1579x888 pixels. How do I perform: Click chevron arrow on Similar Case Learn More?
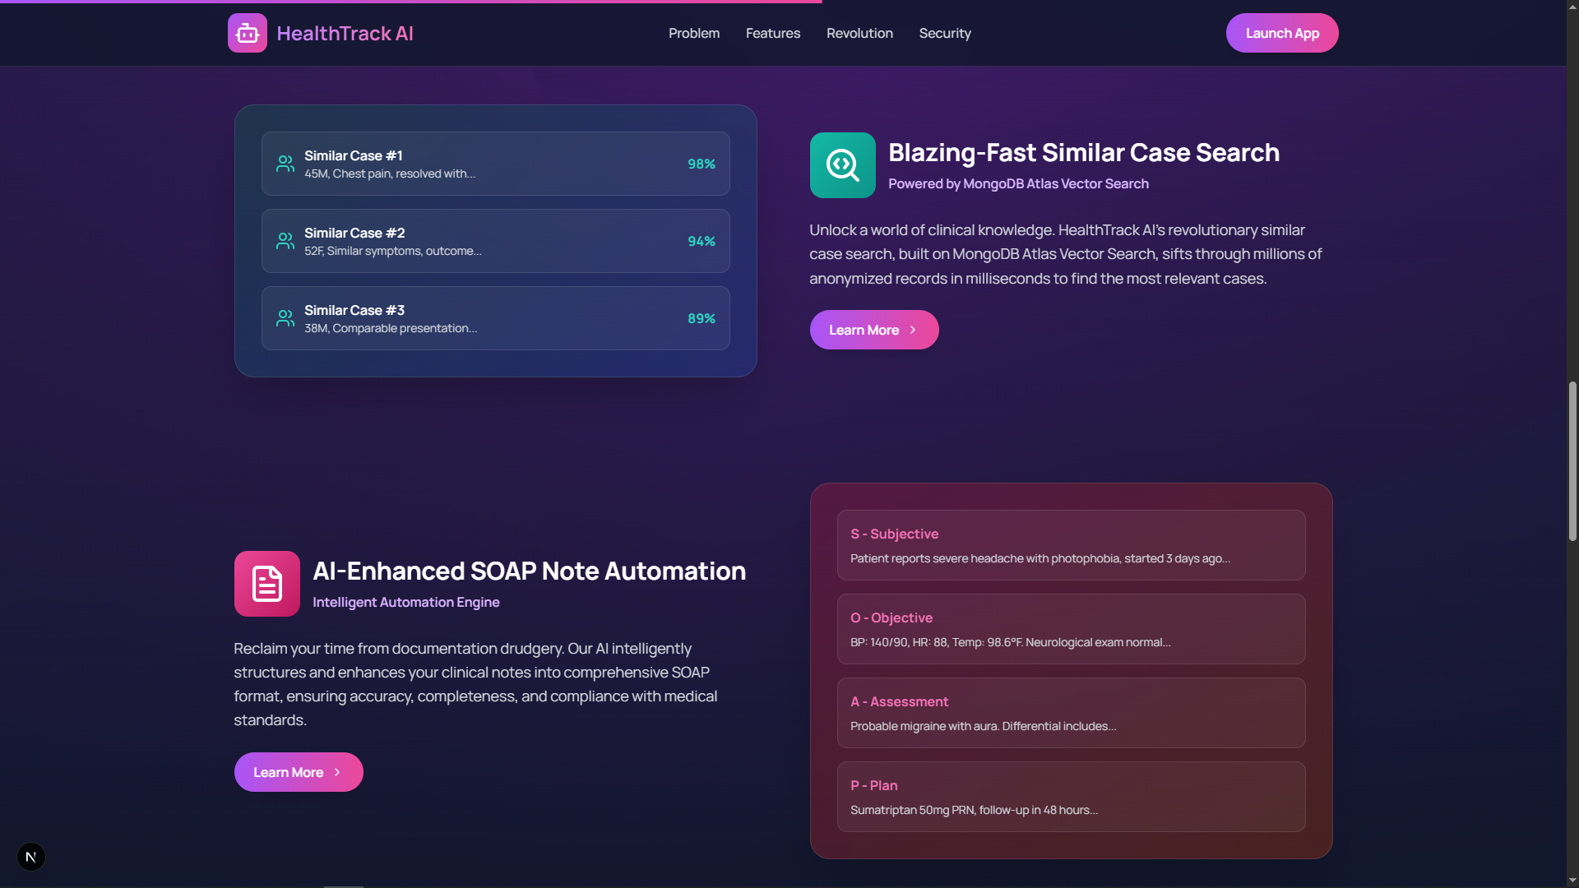tap(913, 330)
